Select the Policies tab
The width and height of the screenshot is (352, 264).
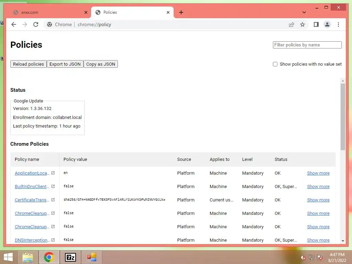point(132,12)
